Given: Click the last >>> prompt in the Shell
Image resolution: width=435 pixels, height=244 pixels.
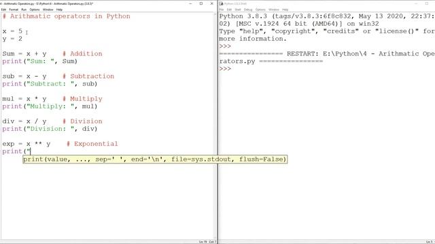Looking at the screenshot, I should pyautogui.click(x=225, y=68).
